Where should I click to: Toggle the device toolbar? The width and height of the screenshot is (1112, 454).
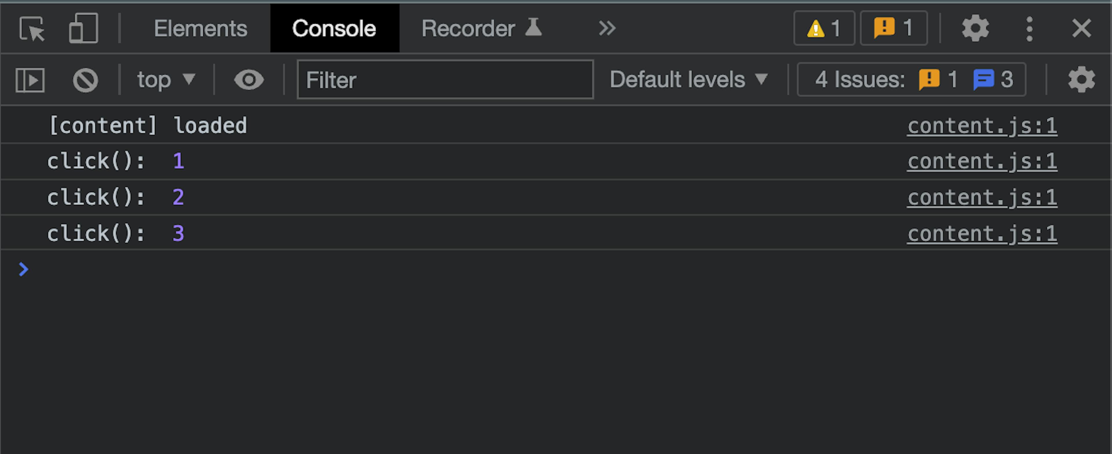[83, 28]
